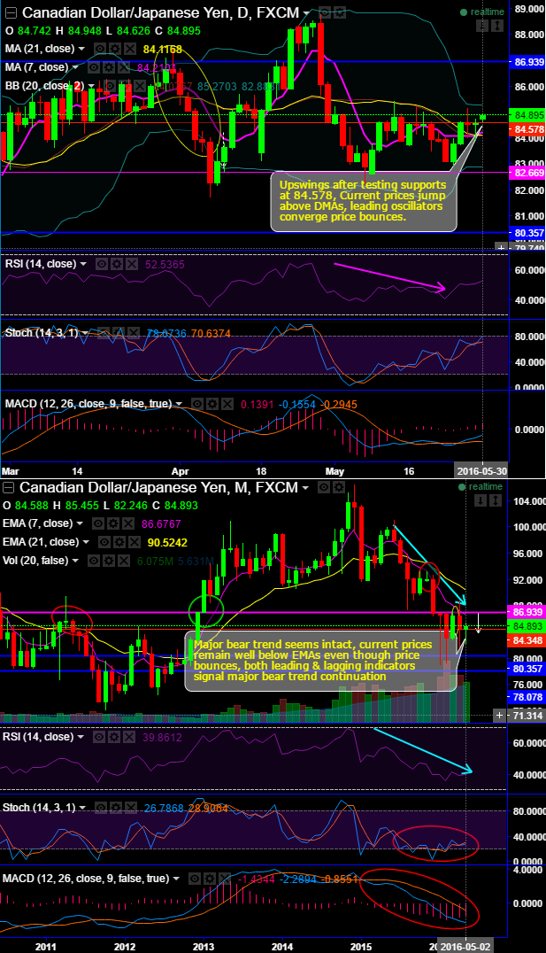The image size is (546, 953).
Task: Open settings gear of monthly chart title
Action: click(338, 488)
